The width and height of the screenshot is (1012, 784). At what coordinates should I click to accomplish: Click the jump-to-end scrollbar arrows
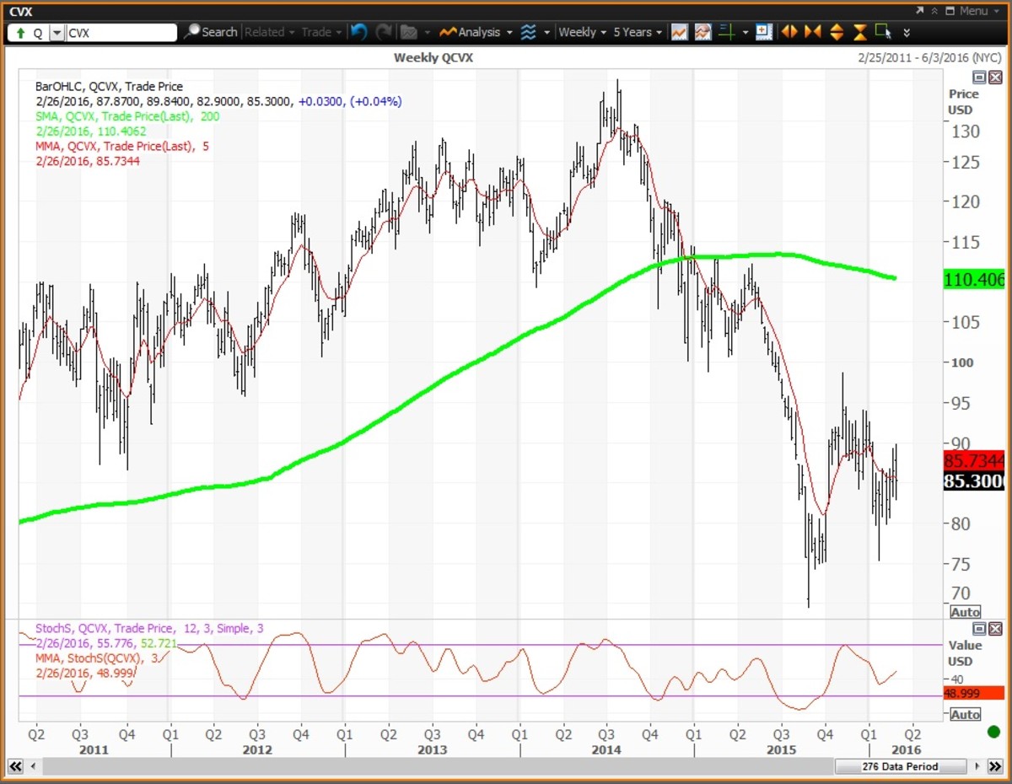[995, 766]
